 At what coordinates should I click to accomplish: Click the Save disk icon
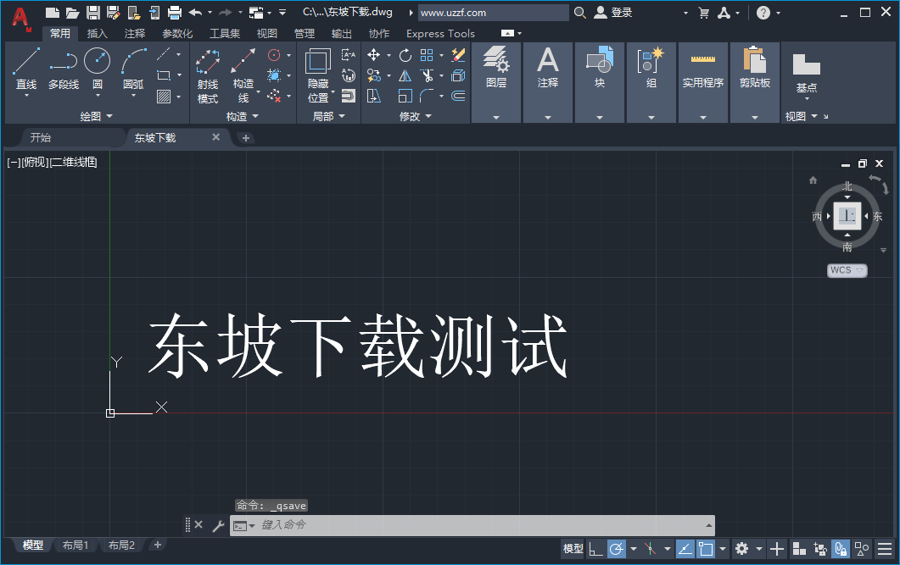(93, 13)
